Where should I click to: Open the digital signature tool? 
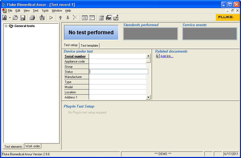point(116,18)
